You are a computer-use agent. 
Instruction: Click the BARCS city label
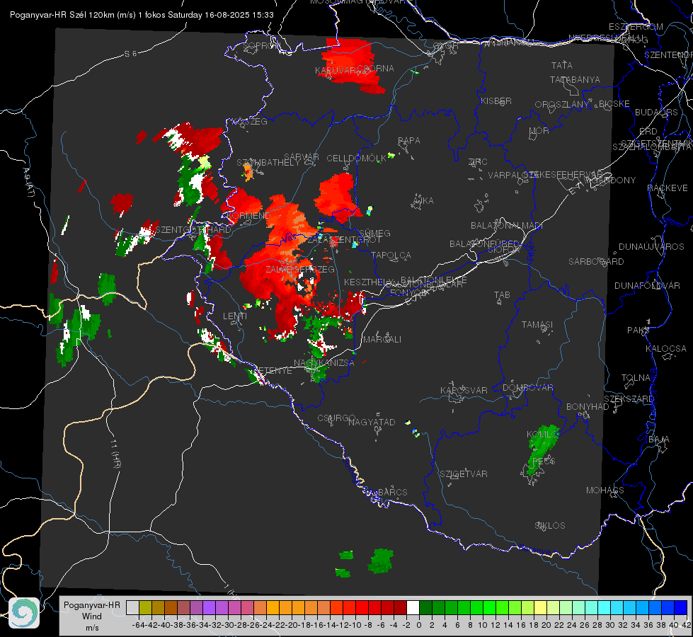pos(393,492)
